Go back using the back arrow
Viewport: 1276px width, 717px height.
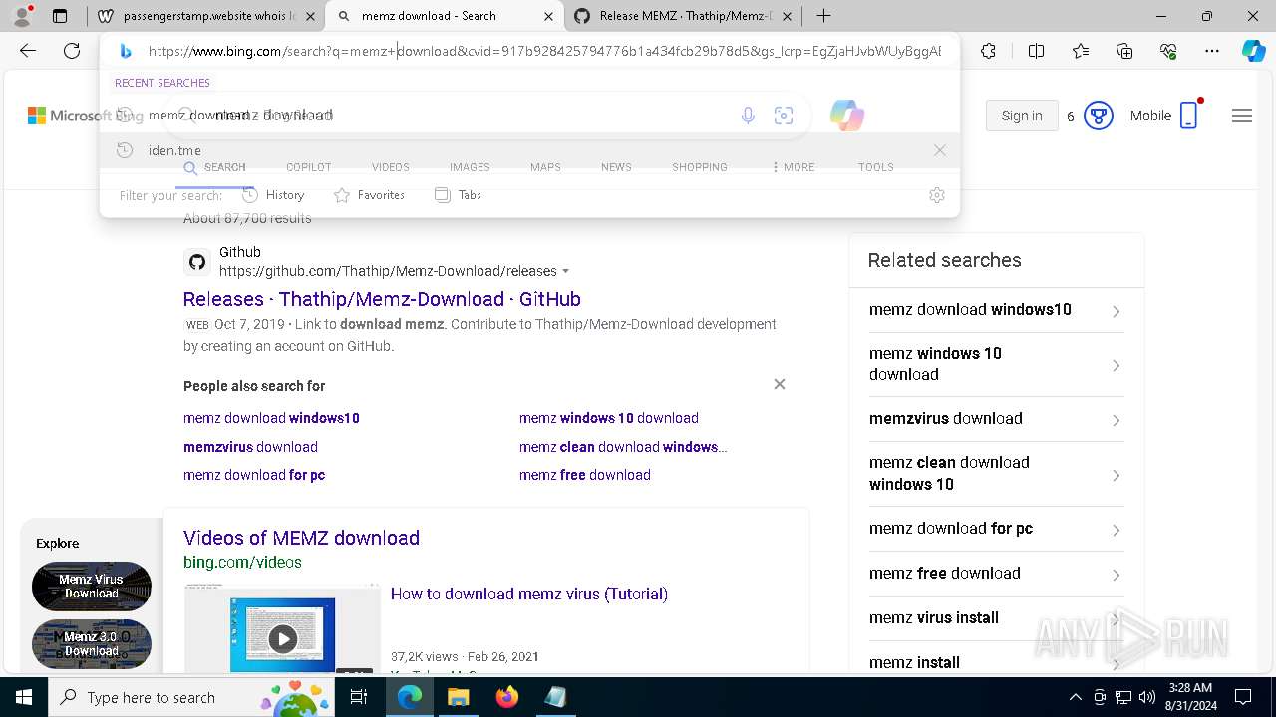tap(28, 51)
